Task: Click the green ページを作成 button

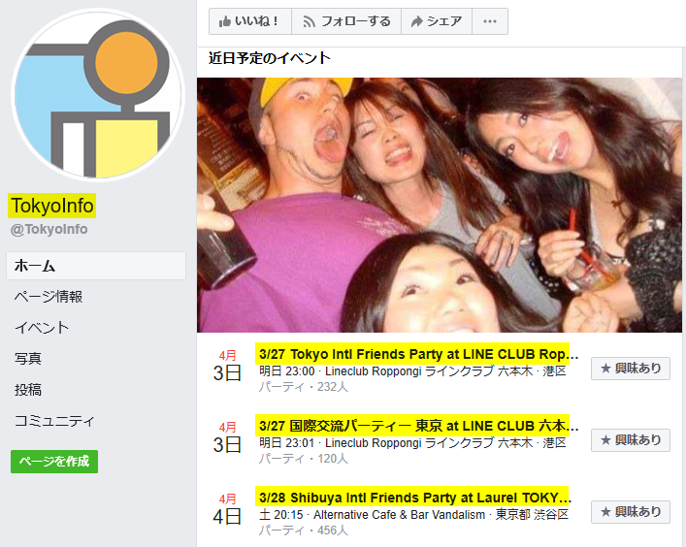Action: 54,462
